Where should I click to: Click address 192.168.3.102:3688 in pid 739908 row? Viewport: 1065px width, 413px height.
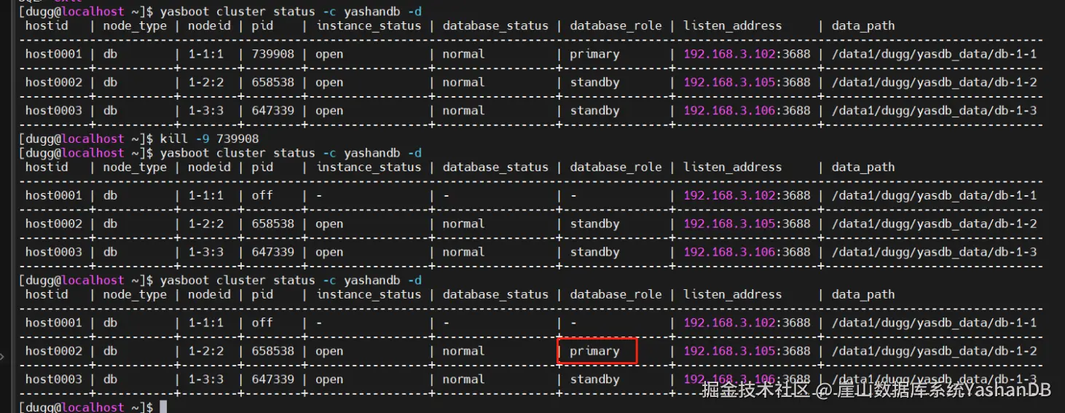[747, 54]
